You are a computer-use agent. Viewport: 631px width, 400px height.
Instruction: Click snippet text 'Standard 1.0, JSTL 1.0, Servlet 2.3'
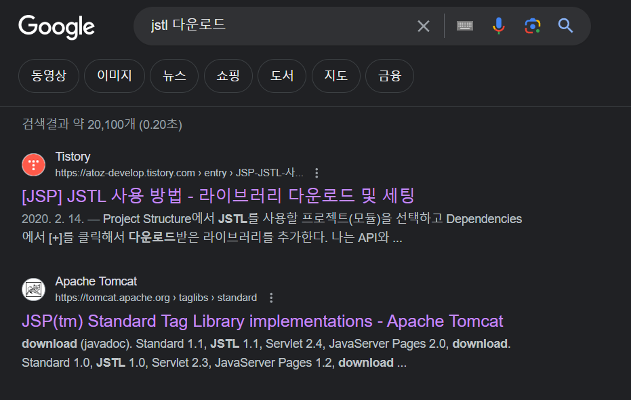pos(115,363)
